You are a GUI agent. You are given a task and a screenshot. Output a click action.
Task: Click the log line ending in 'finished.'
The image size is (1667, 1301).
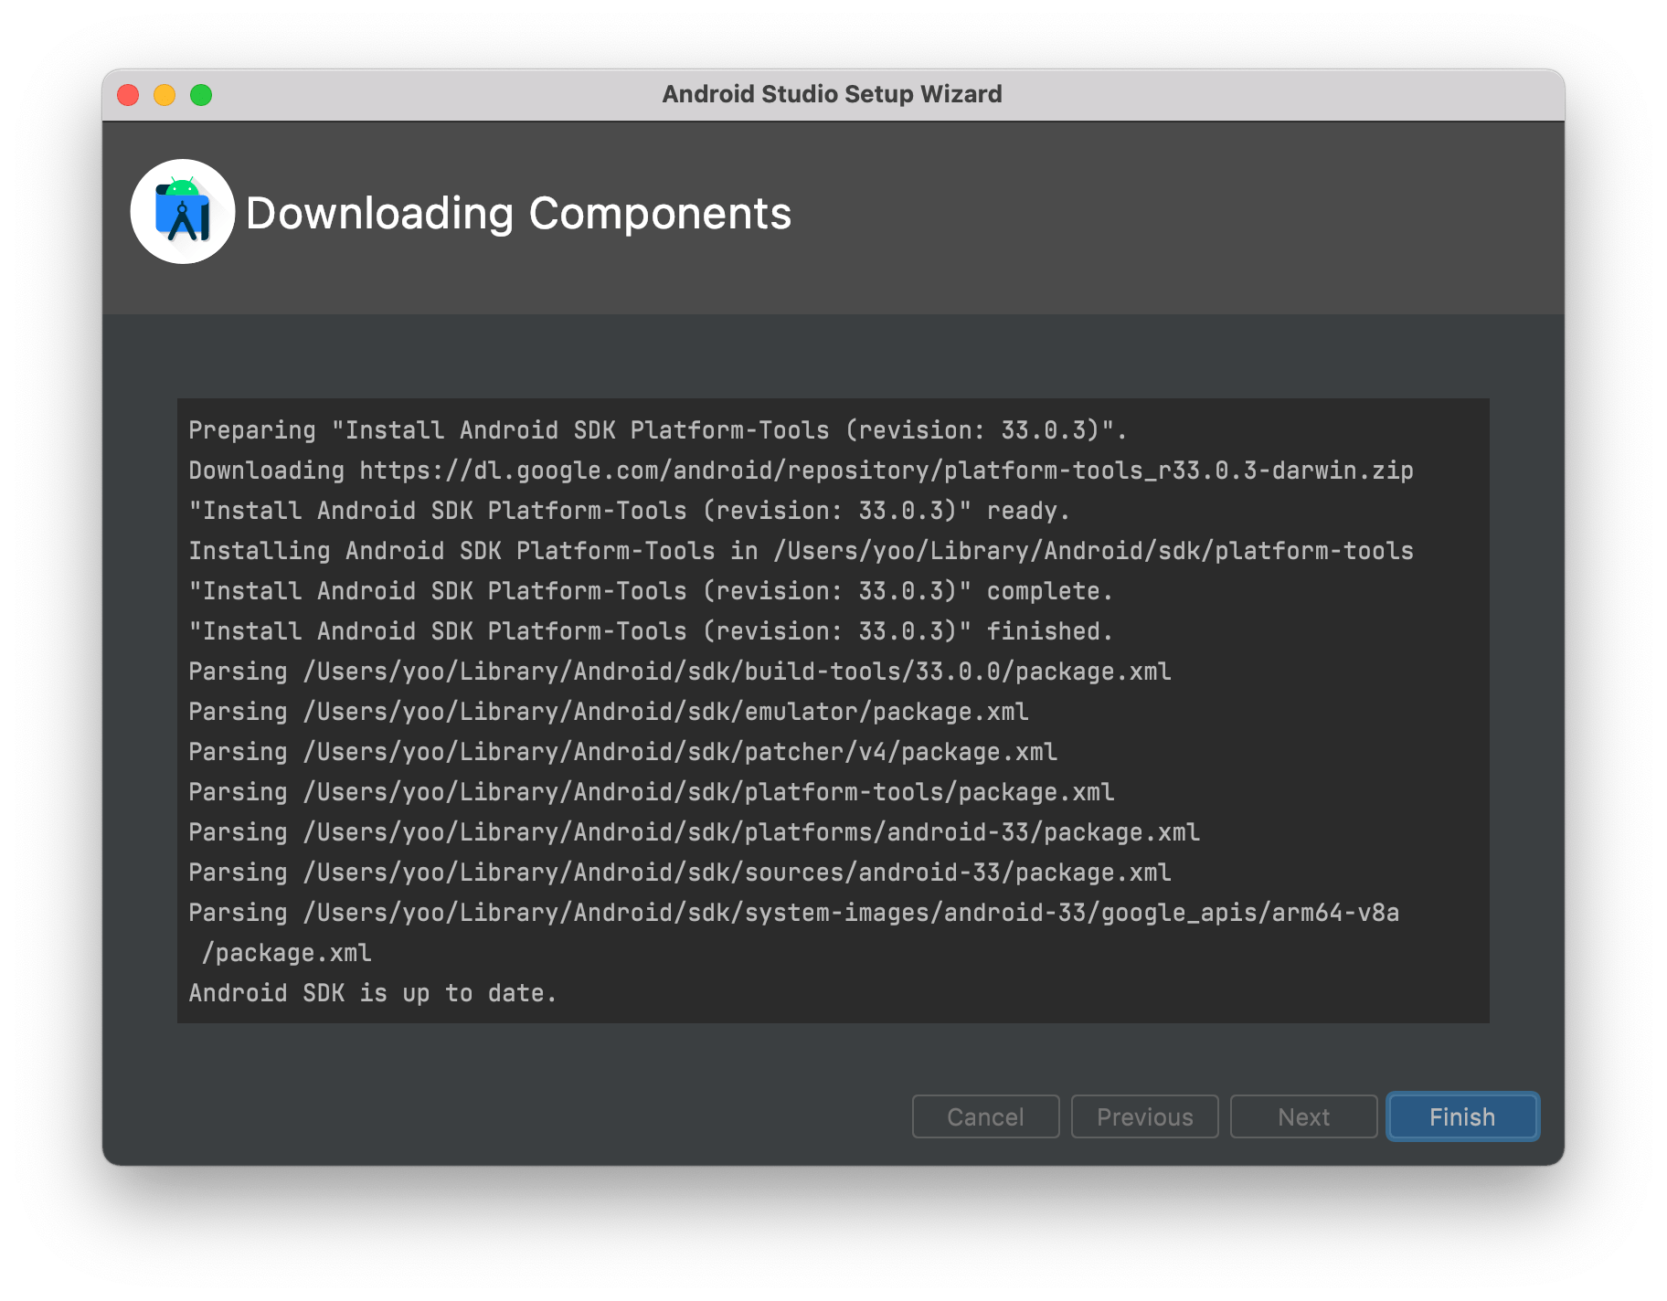click(650, 631)
